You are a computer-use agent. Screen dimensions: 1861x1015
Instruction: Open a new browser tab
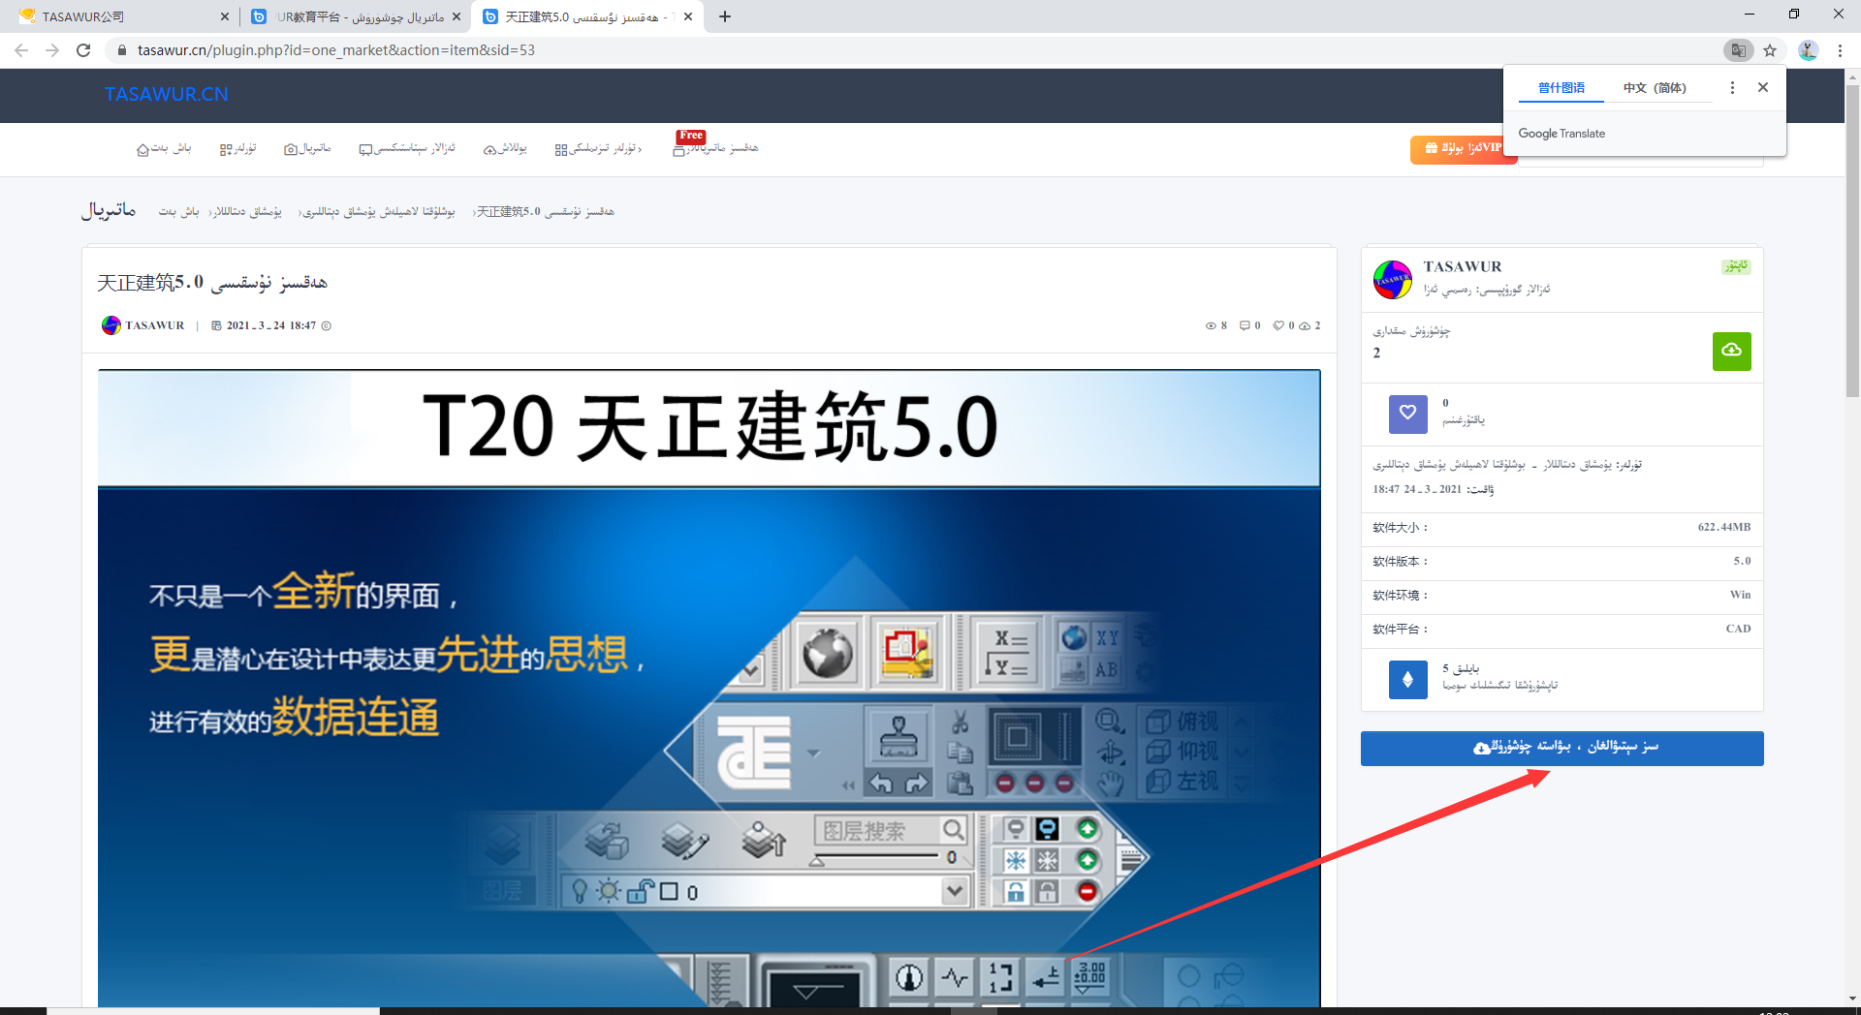tap(725, 16)
